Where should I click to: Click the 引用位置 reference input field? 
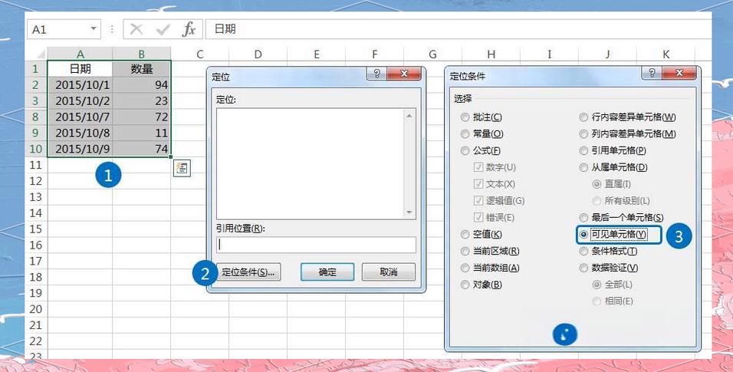(316, 245)
